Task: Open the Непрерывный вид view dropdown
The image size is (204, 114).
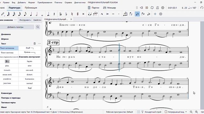Action: 176,112
